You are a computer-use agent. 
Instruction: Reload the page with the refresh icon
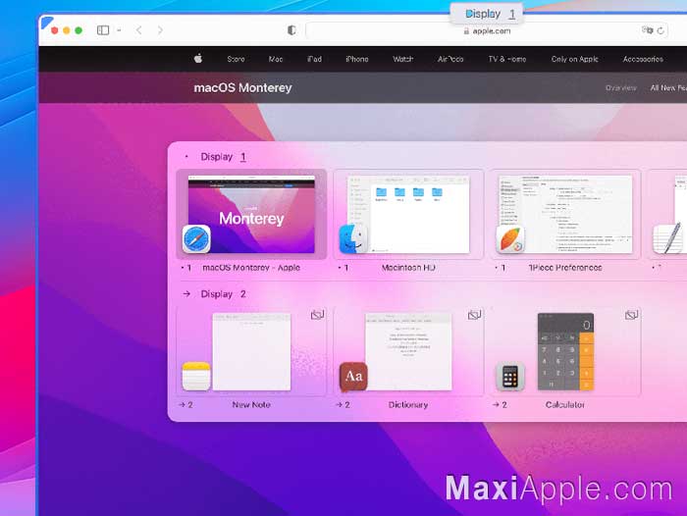click(x=661, y=30)
